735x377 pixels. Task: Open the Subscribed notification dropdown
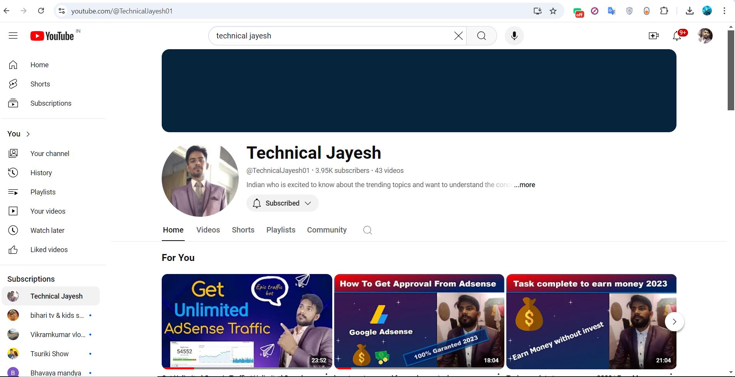pyautogui.click(x=283, y=203)
